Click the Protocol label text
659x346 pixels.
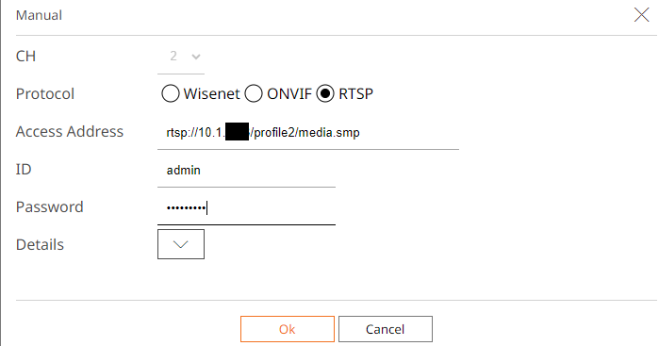pyautogui.click(x=45, y=93)
